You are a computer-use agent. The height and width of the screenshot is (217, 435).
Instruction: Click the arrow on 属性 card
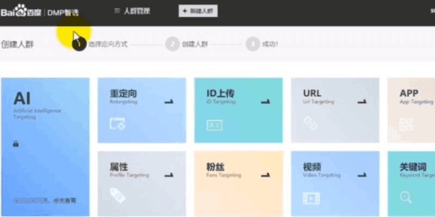tap(169, 175)
